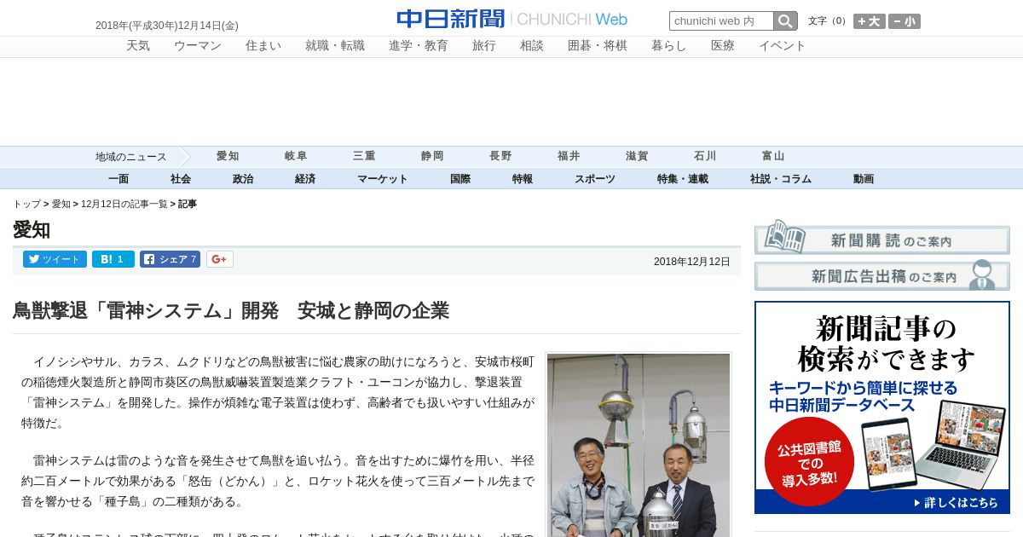Viewport: 1023px width, 537px height.
Task: Bookmark the article with the Hatena B! button
Action: 113,259
